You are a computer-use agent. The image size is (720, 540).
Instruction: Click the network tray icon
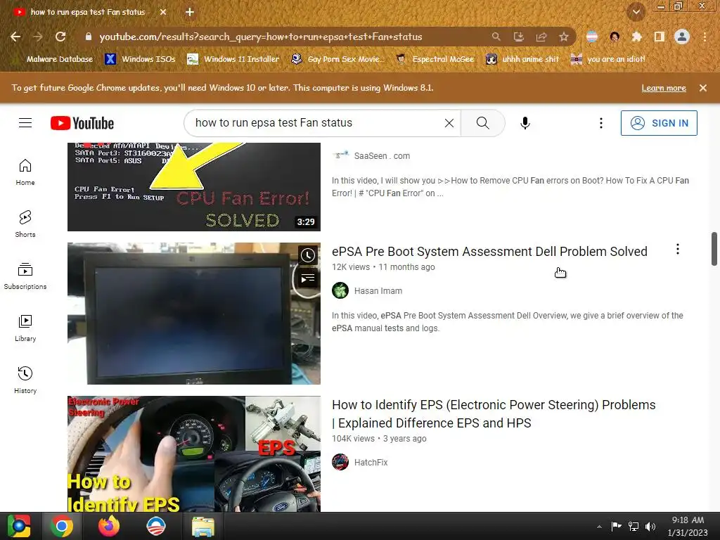pos(634,526)
